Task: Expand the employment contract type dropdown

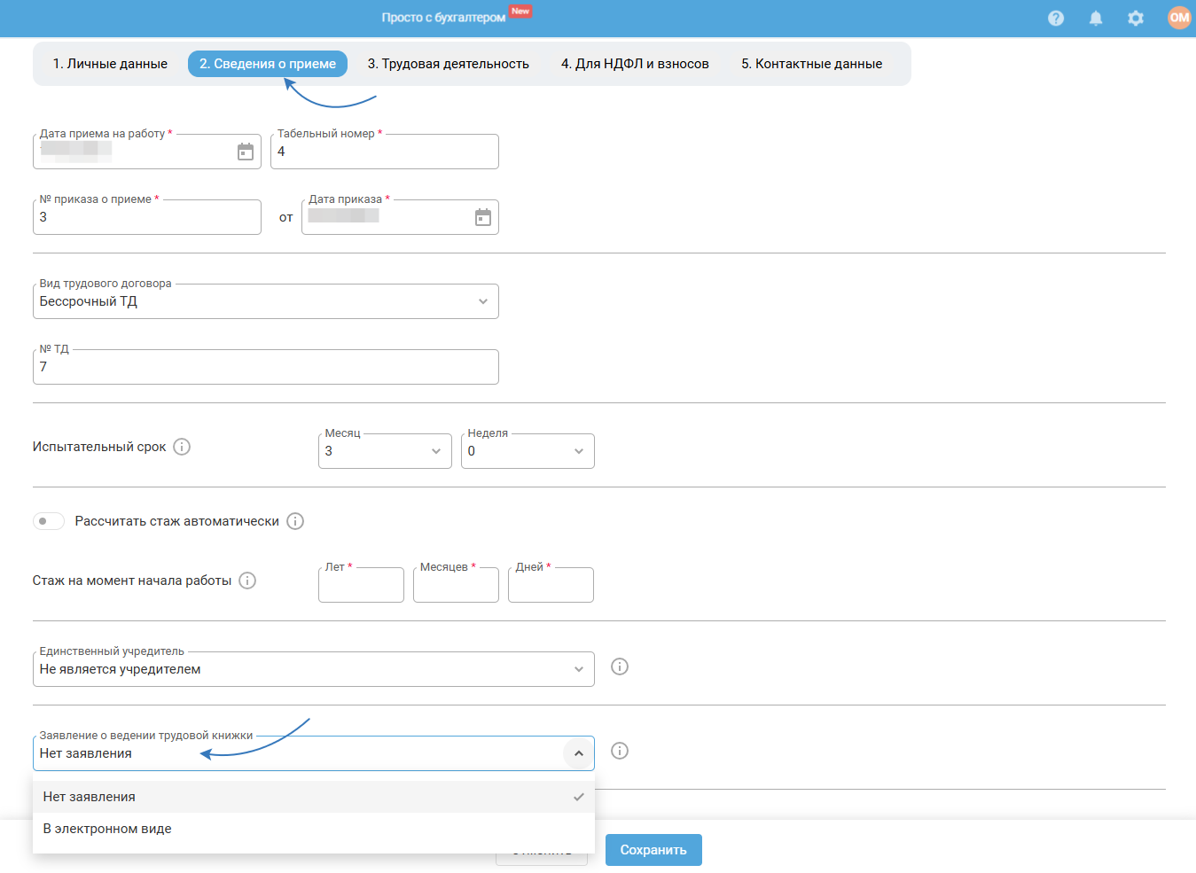Action: tap(266, 301)
